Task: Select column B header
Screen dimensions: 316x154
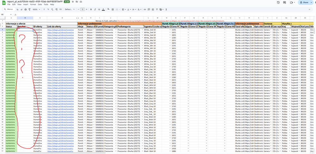Action: [x=25, y=18]
